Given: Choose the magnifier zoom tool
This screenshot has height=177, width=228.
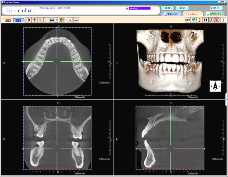Looking at the screenshot, I should (x=40, y=20).
